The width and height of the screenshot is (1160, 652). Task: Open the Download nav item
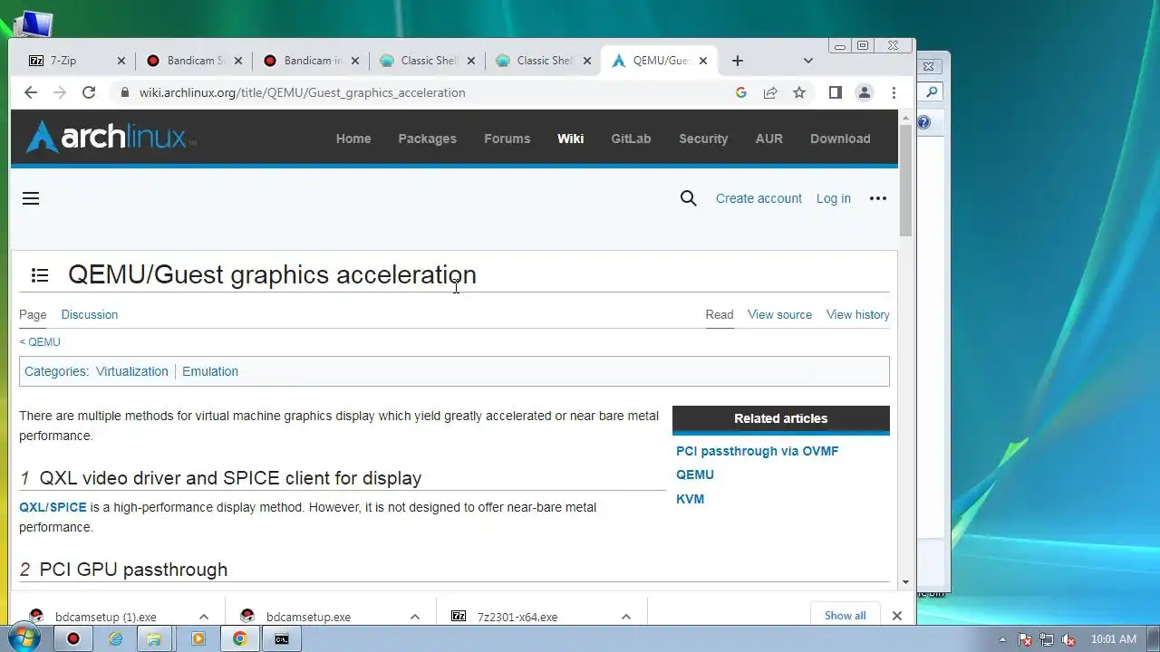click(x=840, y=139)
